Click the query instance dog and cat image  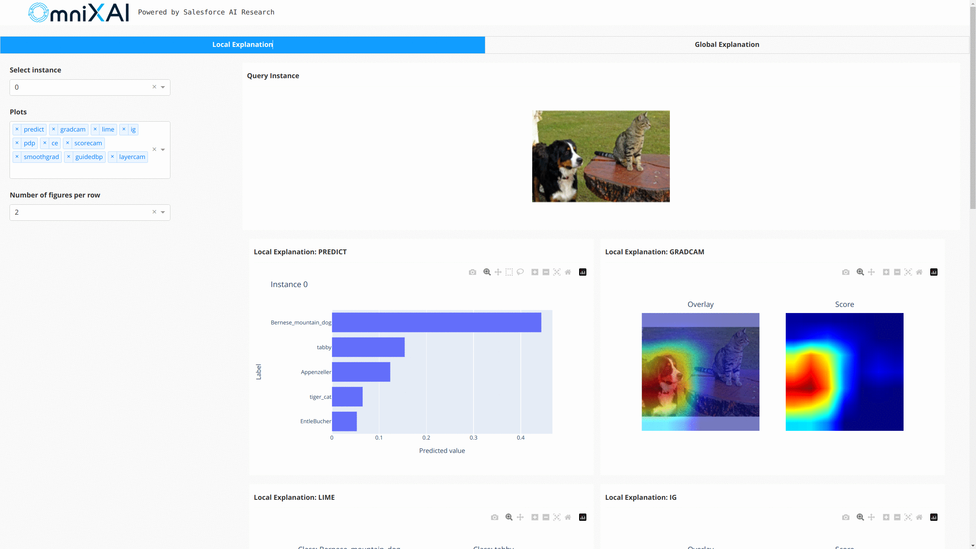601,156
